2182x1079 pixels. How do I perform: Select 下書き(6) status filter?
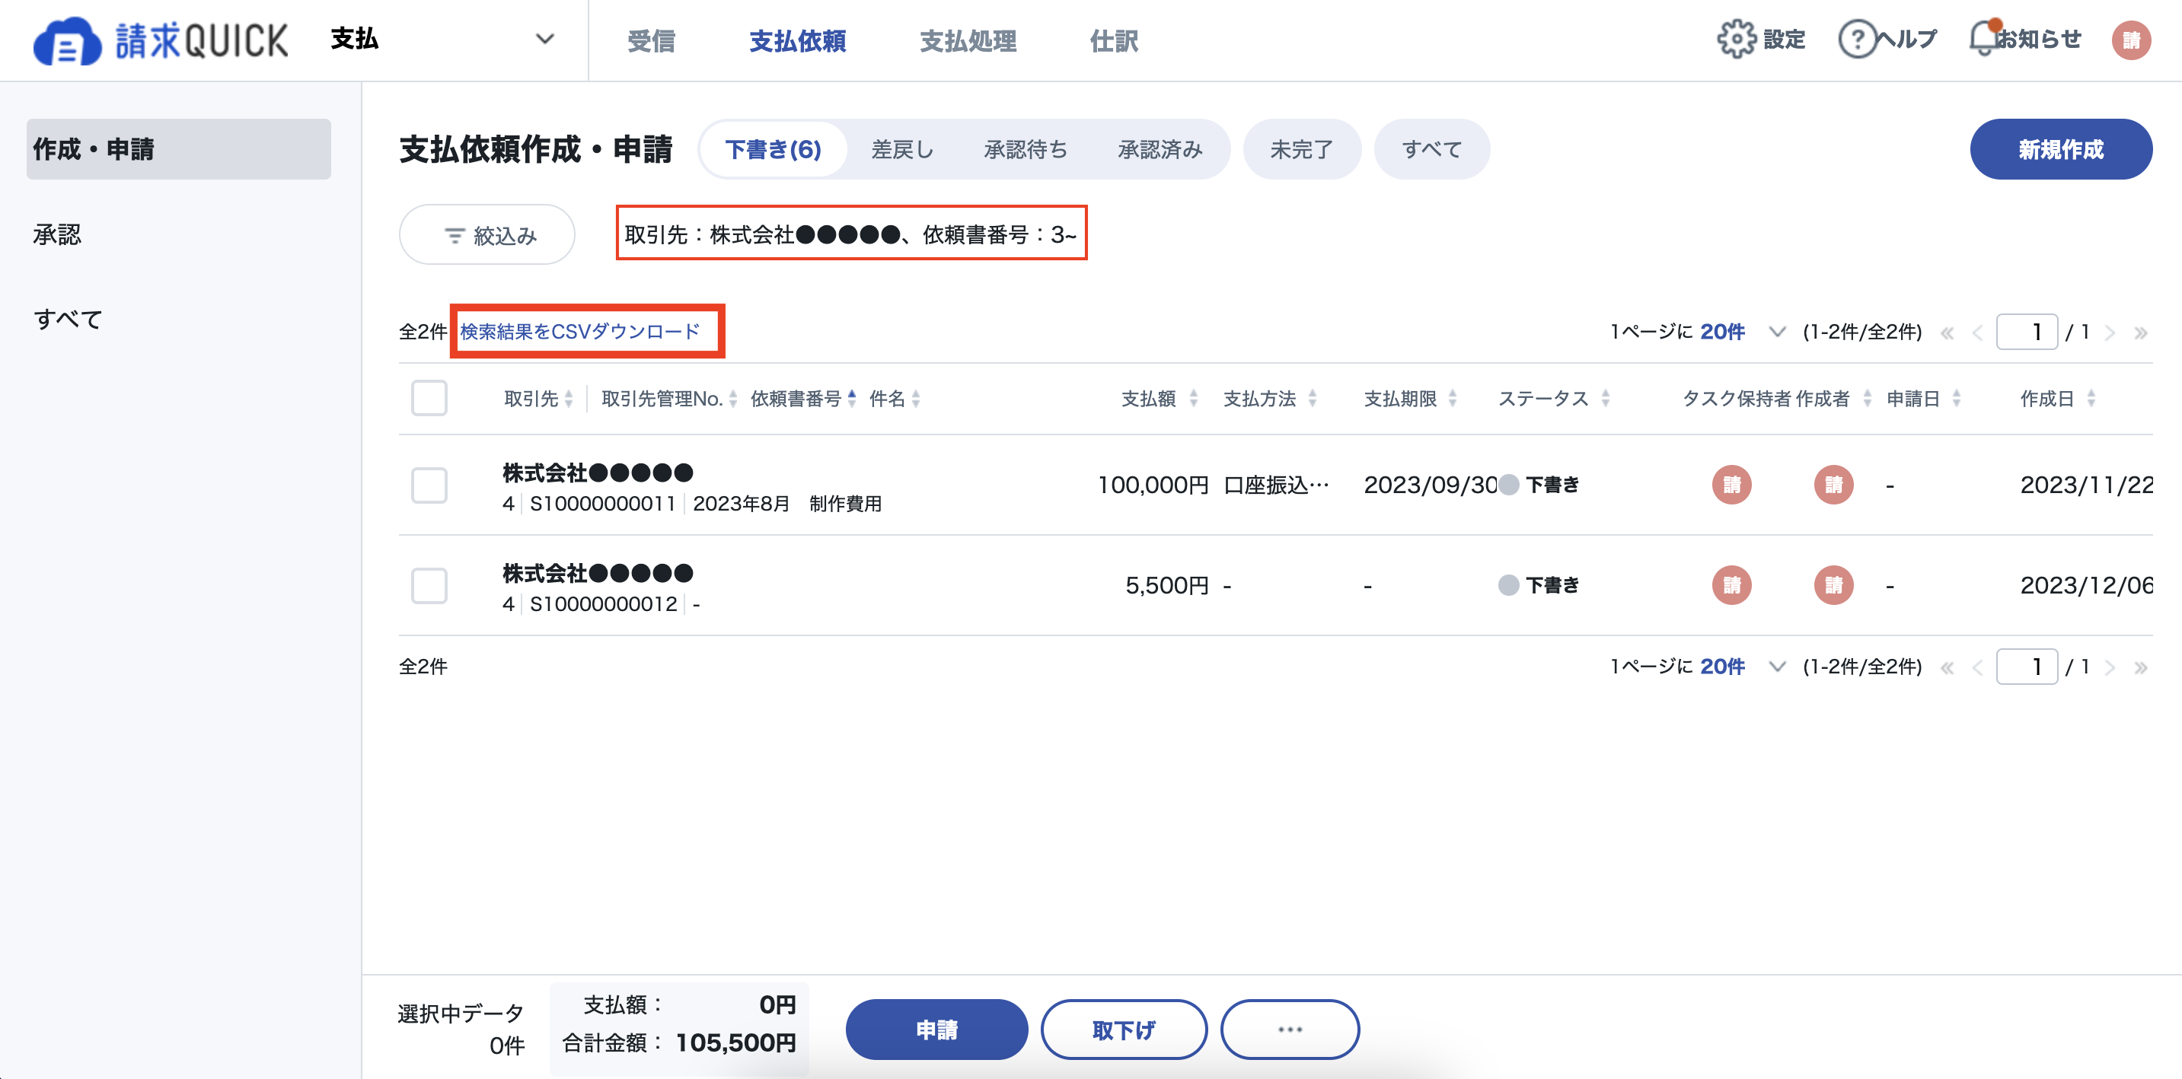coord(773,149)
